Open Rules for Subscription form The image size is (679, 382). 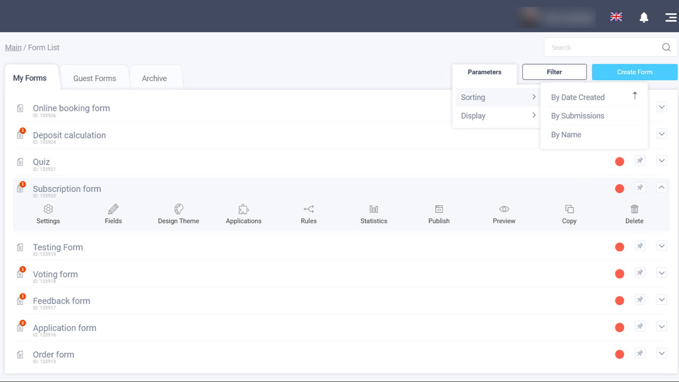[308, 209]
